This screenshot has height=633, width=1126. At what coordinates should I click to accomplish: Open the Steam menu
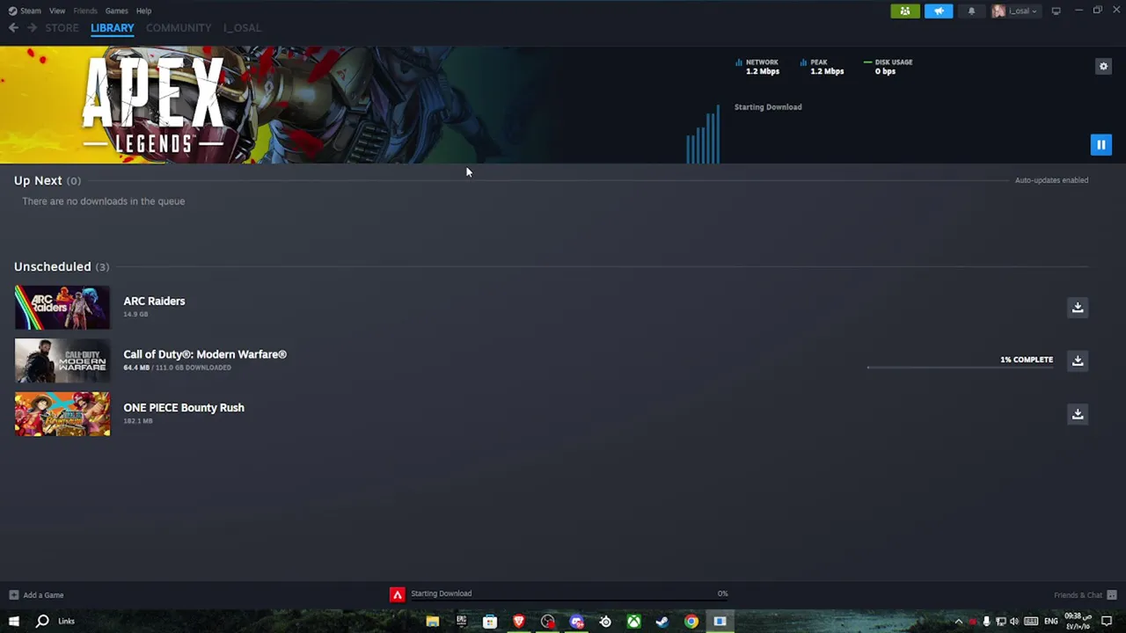coord(25,11)
